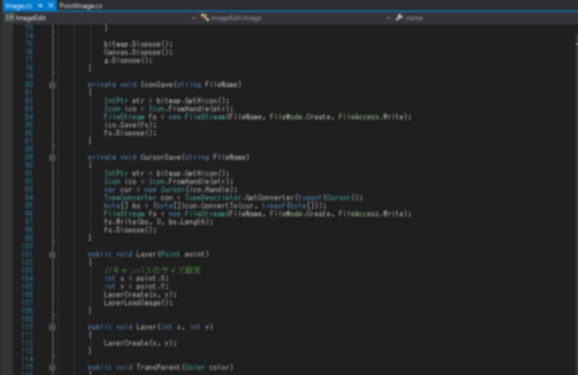Click the line "int y = point.Y;"

click(x=136, y=286)
